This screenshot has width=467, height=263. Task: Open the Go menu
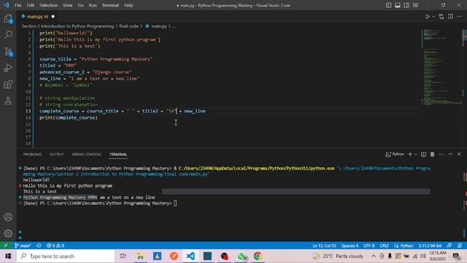[x=81, y=5]
